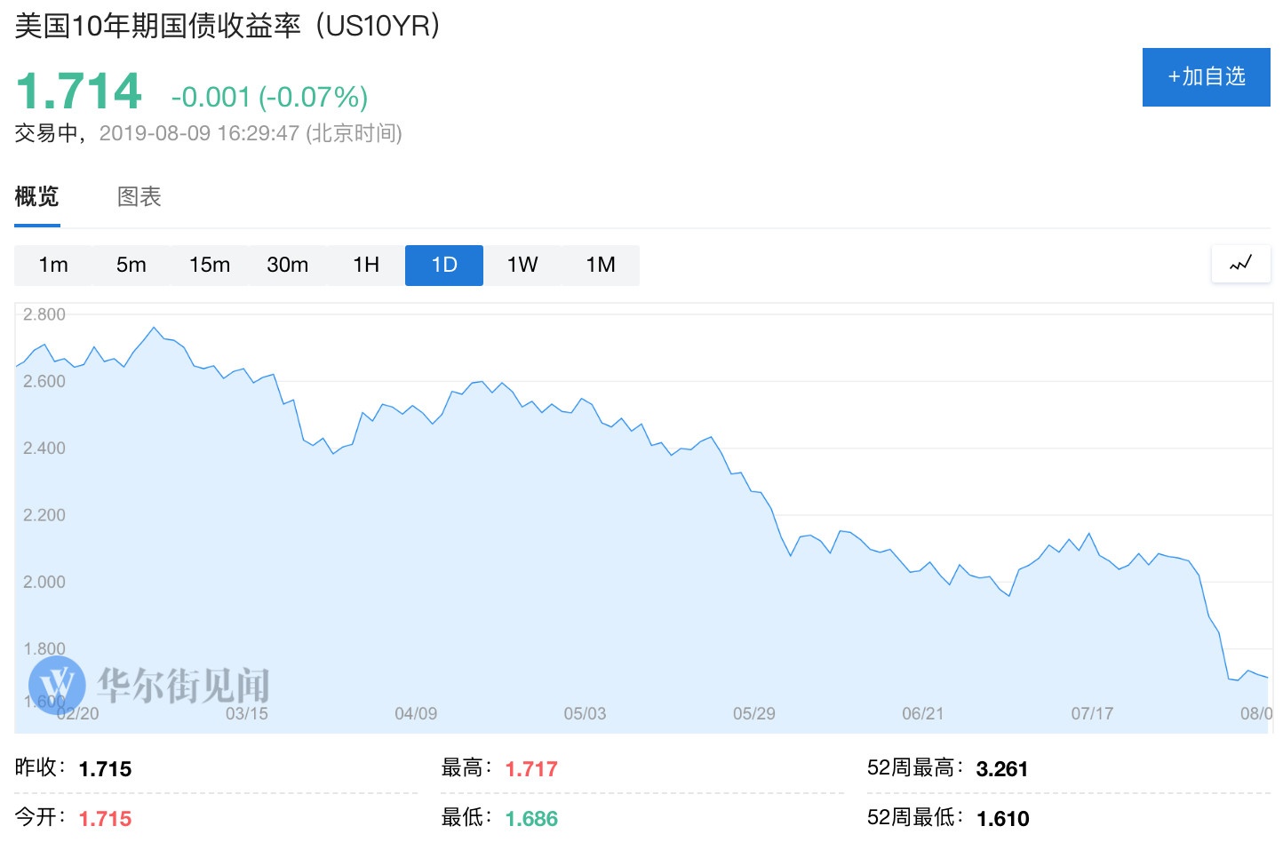The image size is (1283, 842).
Task: Open the 图表 tab
Action: click(139, 196)
